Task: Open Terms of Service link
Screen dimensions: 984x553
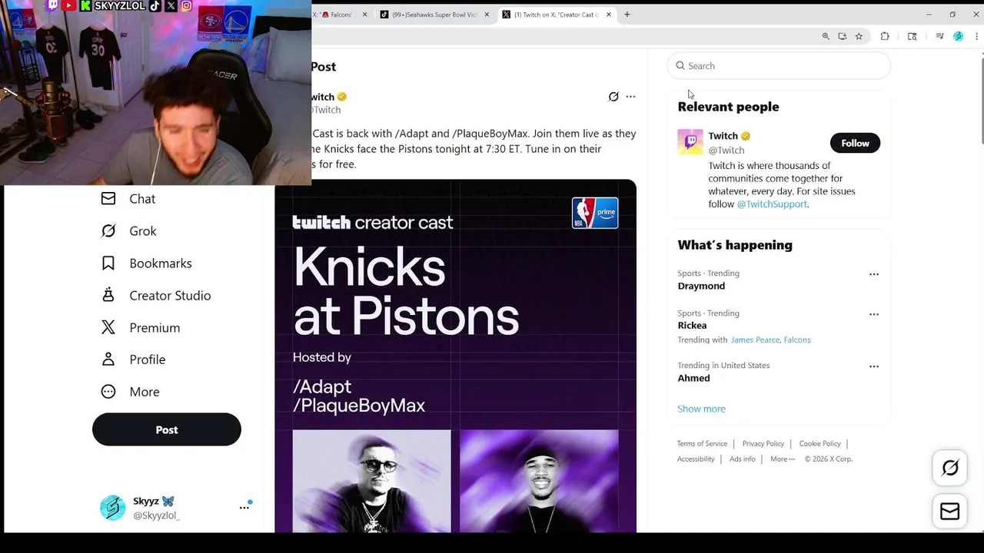Action: (702, 444)
